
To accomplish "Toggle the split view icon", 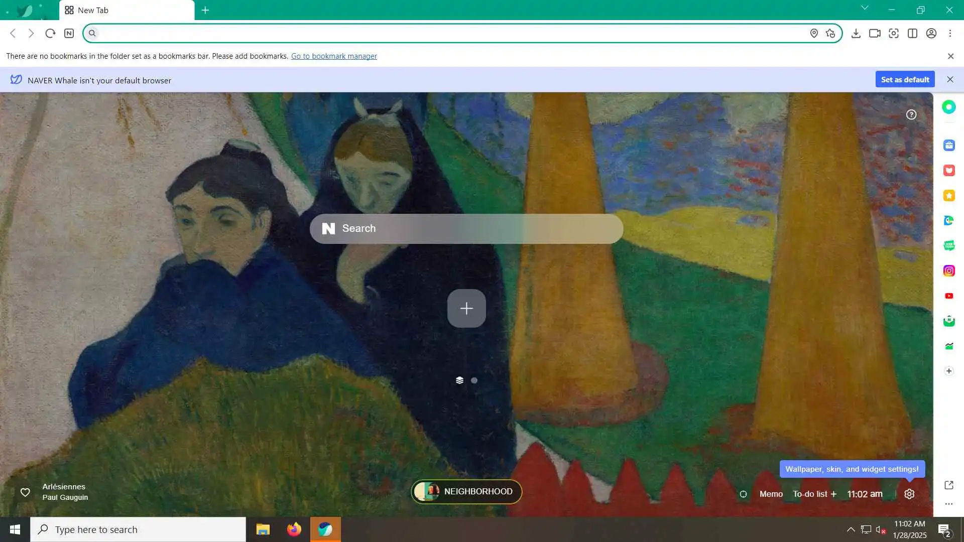I will 912,33.
